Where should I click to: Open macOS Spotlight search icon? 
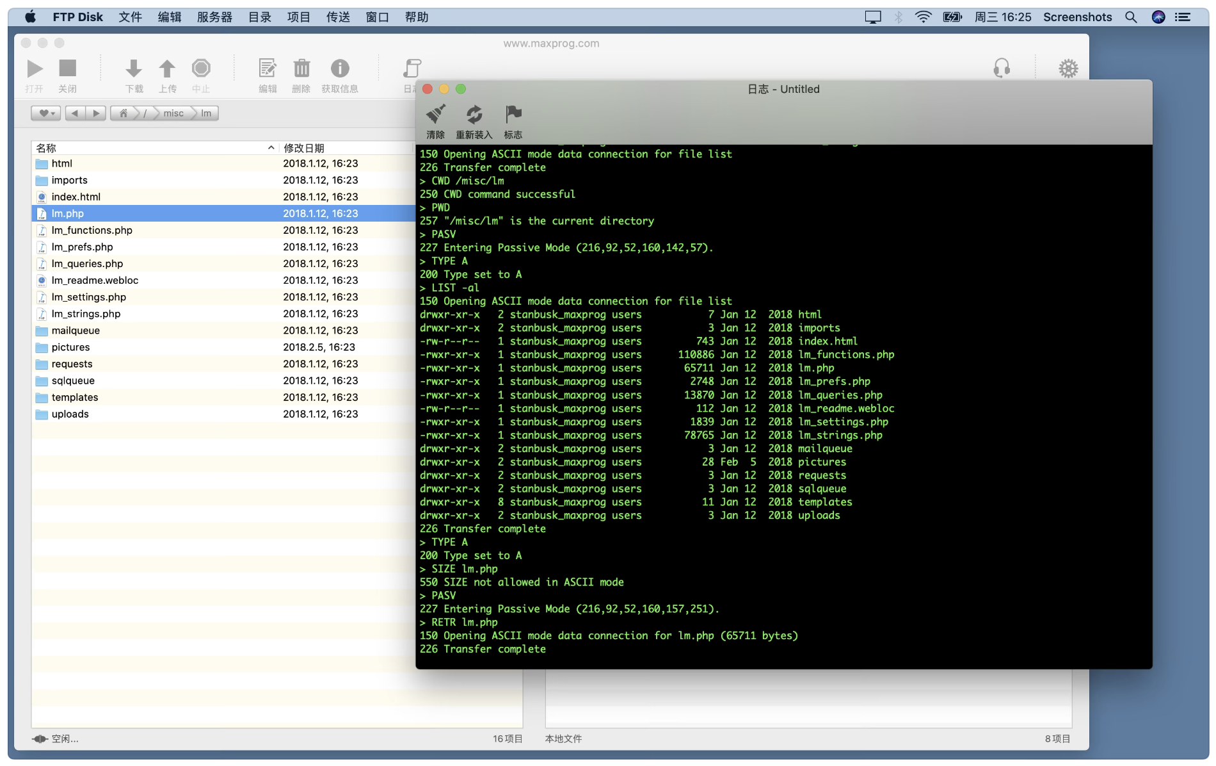(x=1131, y=17)
